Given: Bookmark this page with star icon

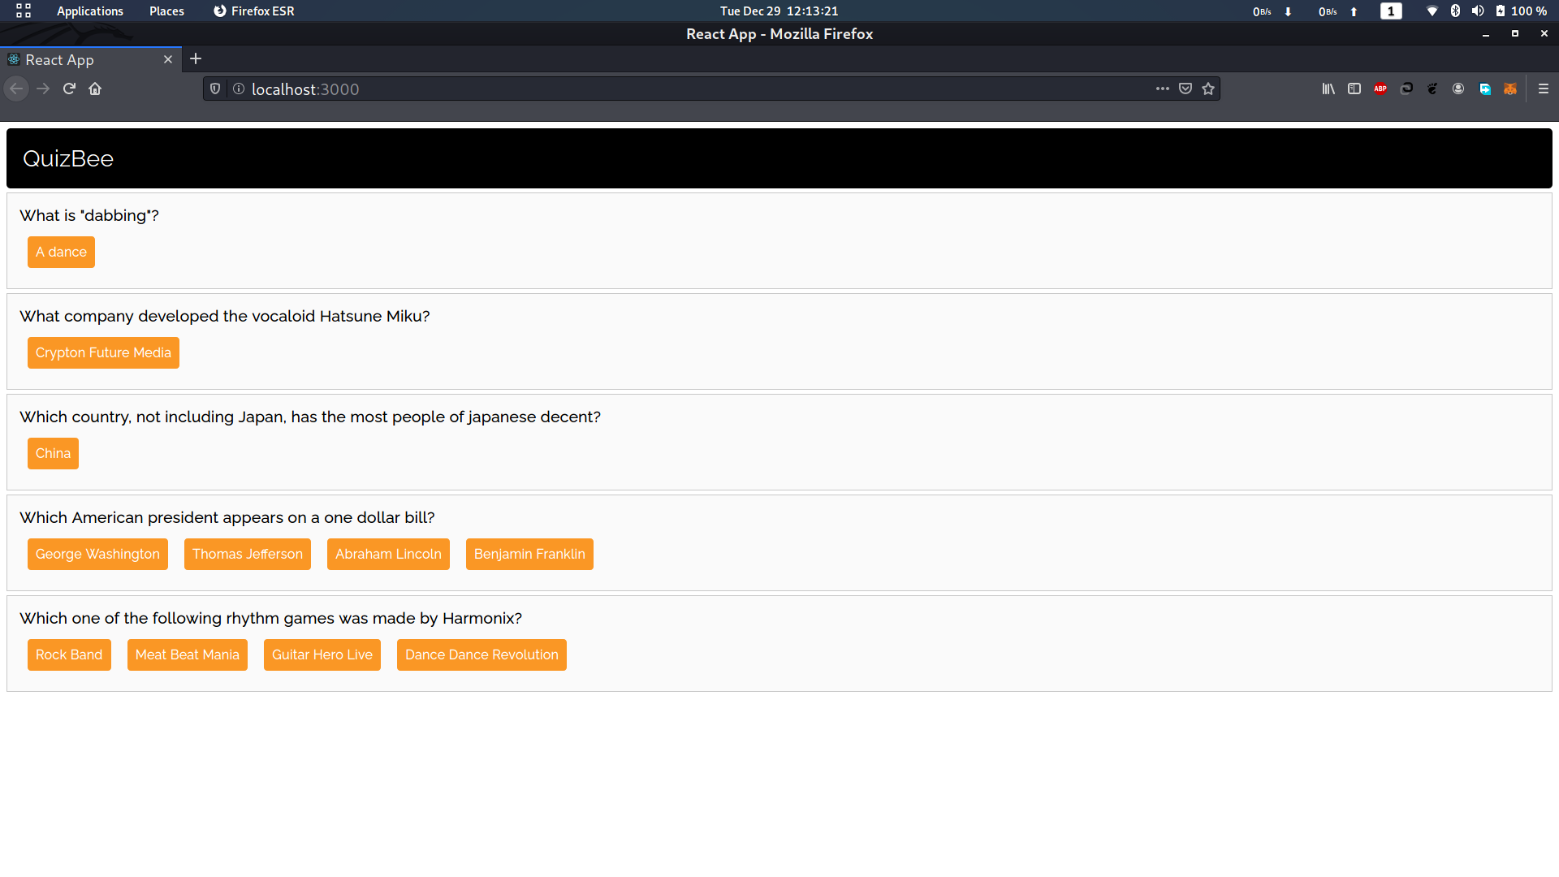Looking at the screenshot, I should coord(1208,89).
